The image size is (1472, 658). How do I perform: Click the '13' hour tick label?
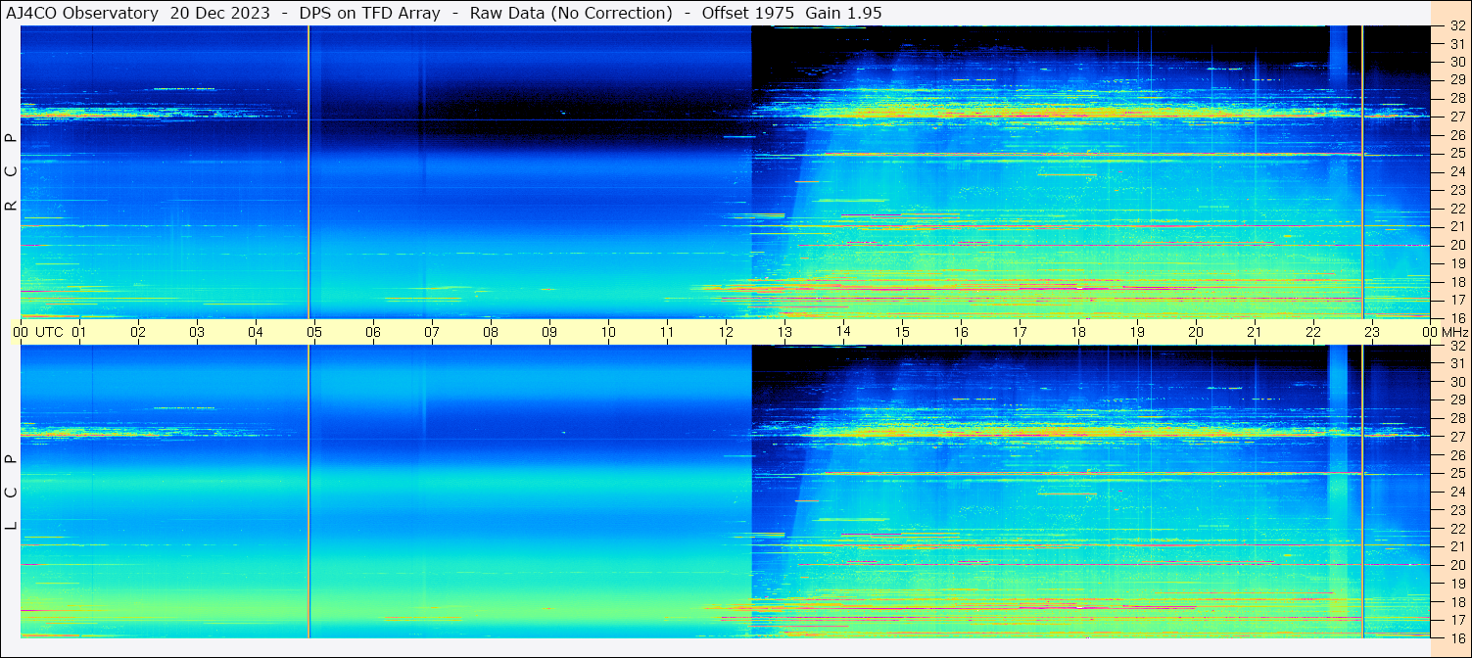point(784,332)
